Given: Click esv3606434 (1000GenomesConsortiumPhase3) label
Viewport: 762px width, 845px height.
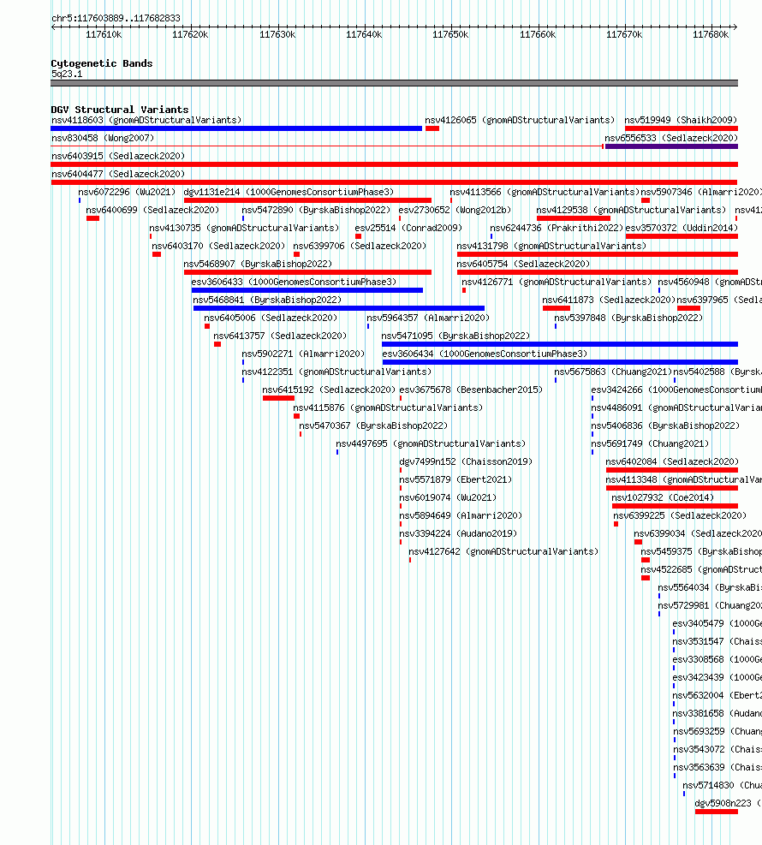Looking at the screenshot, I should pos(485,354).
